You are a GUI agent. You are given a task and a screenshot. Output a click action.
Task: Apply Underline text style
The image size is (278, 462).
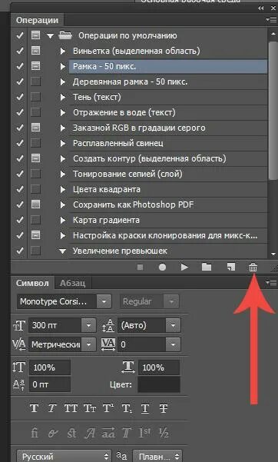pos(145,408)
